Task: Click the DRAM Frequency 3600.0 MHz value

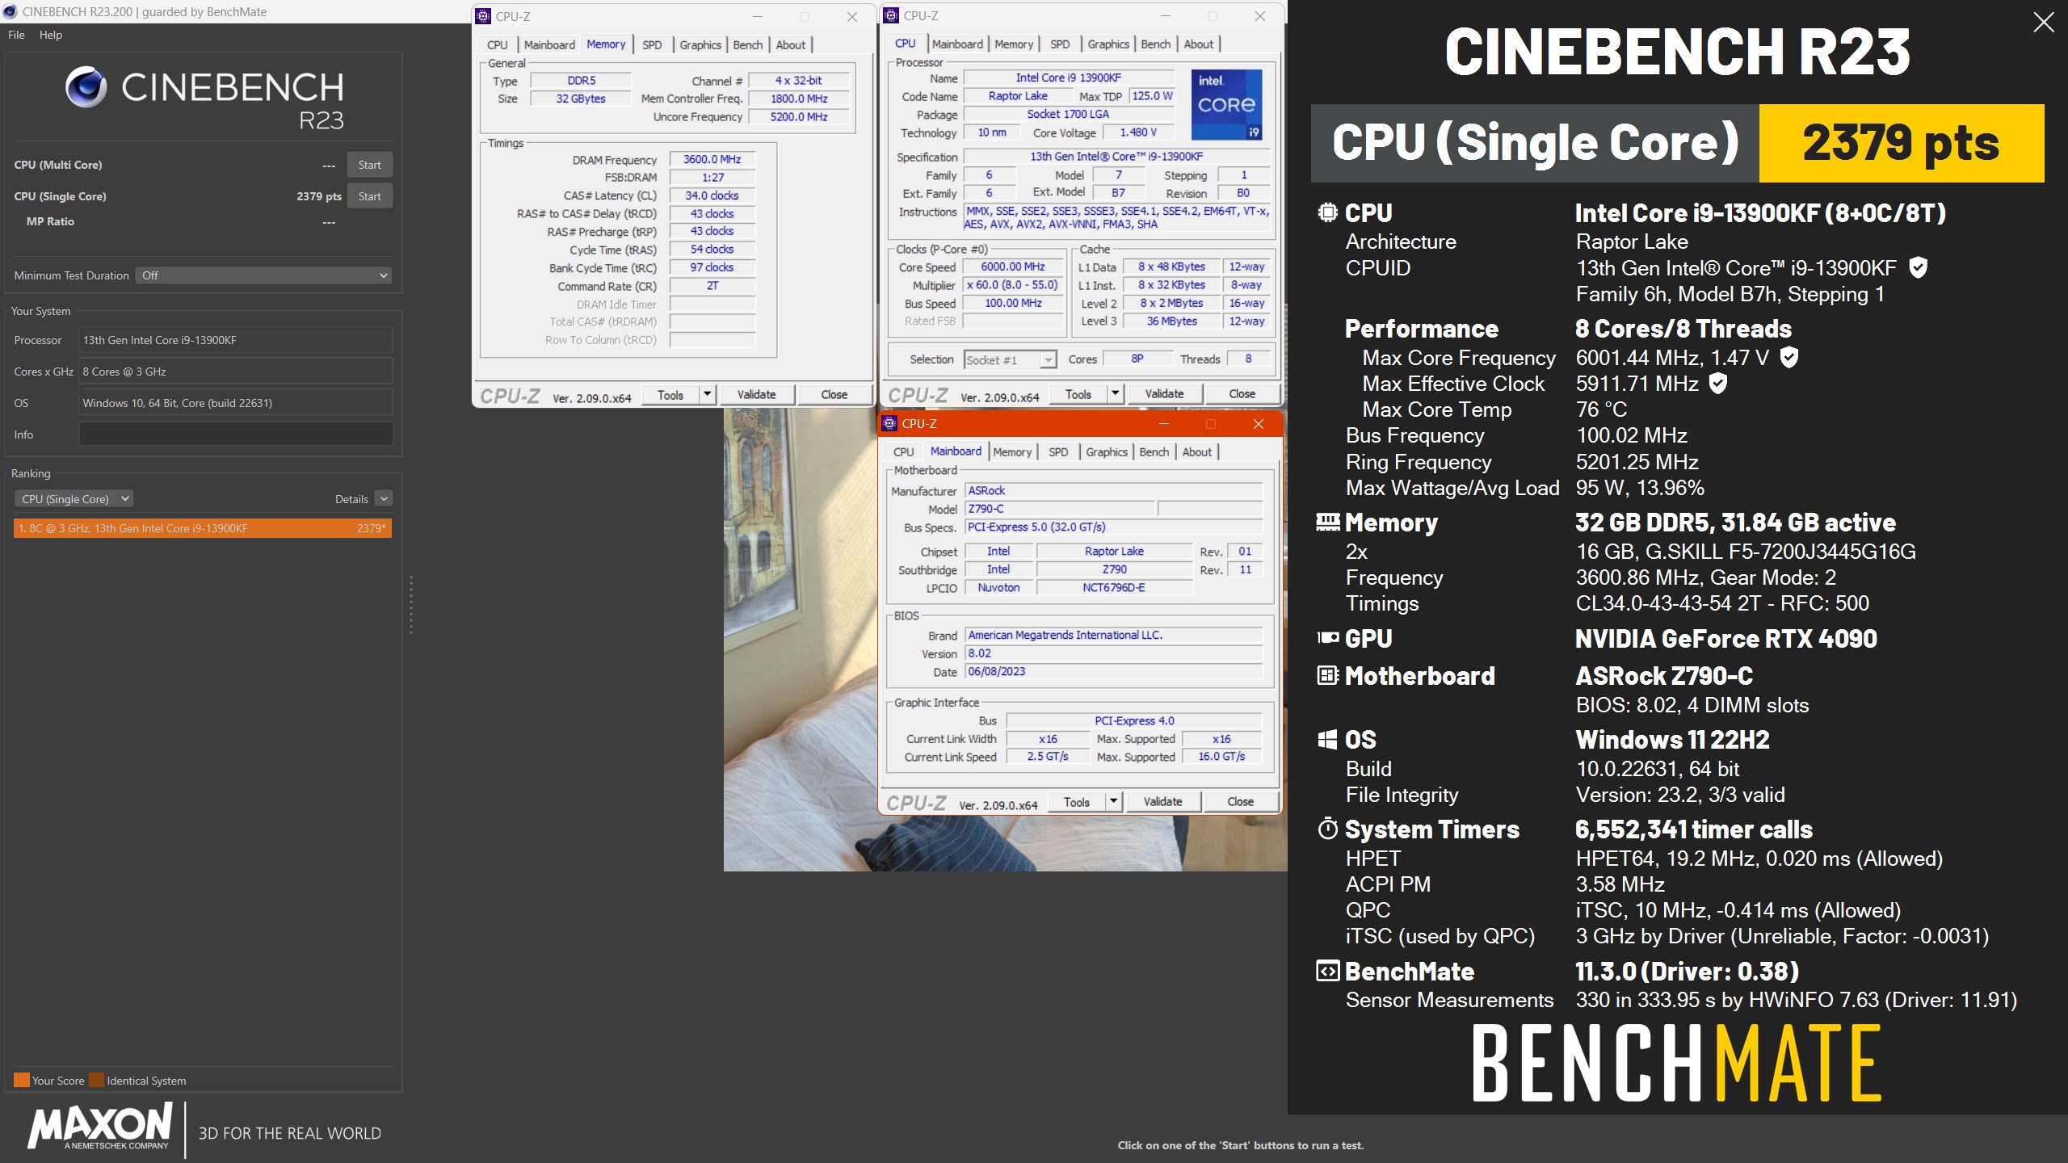Action: (712, 160)
